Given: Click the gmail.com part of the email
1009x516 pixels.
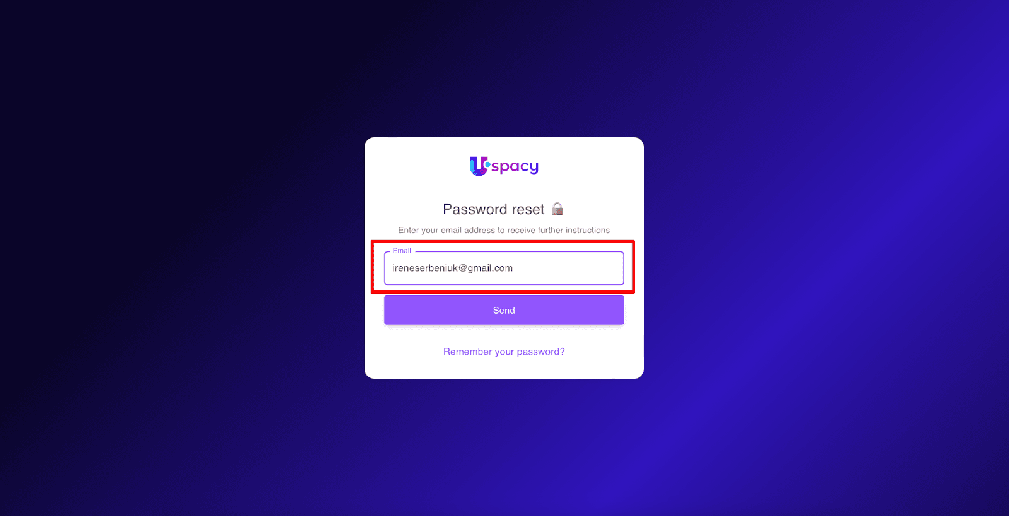Looking at the screenshot, I should 490,268.
